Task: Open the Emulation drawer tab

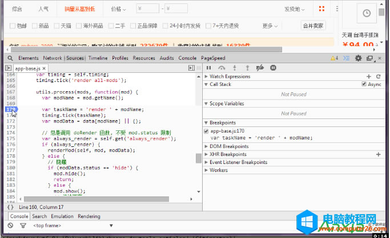Action: coord(63,216)
